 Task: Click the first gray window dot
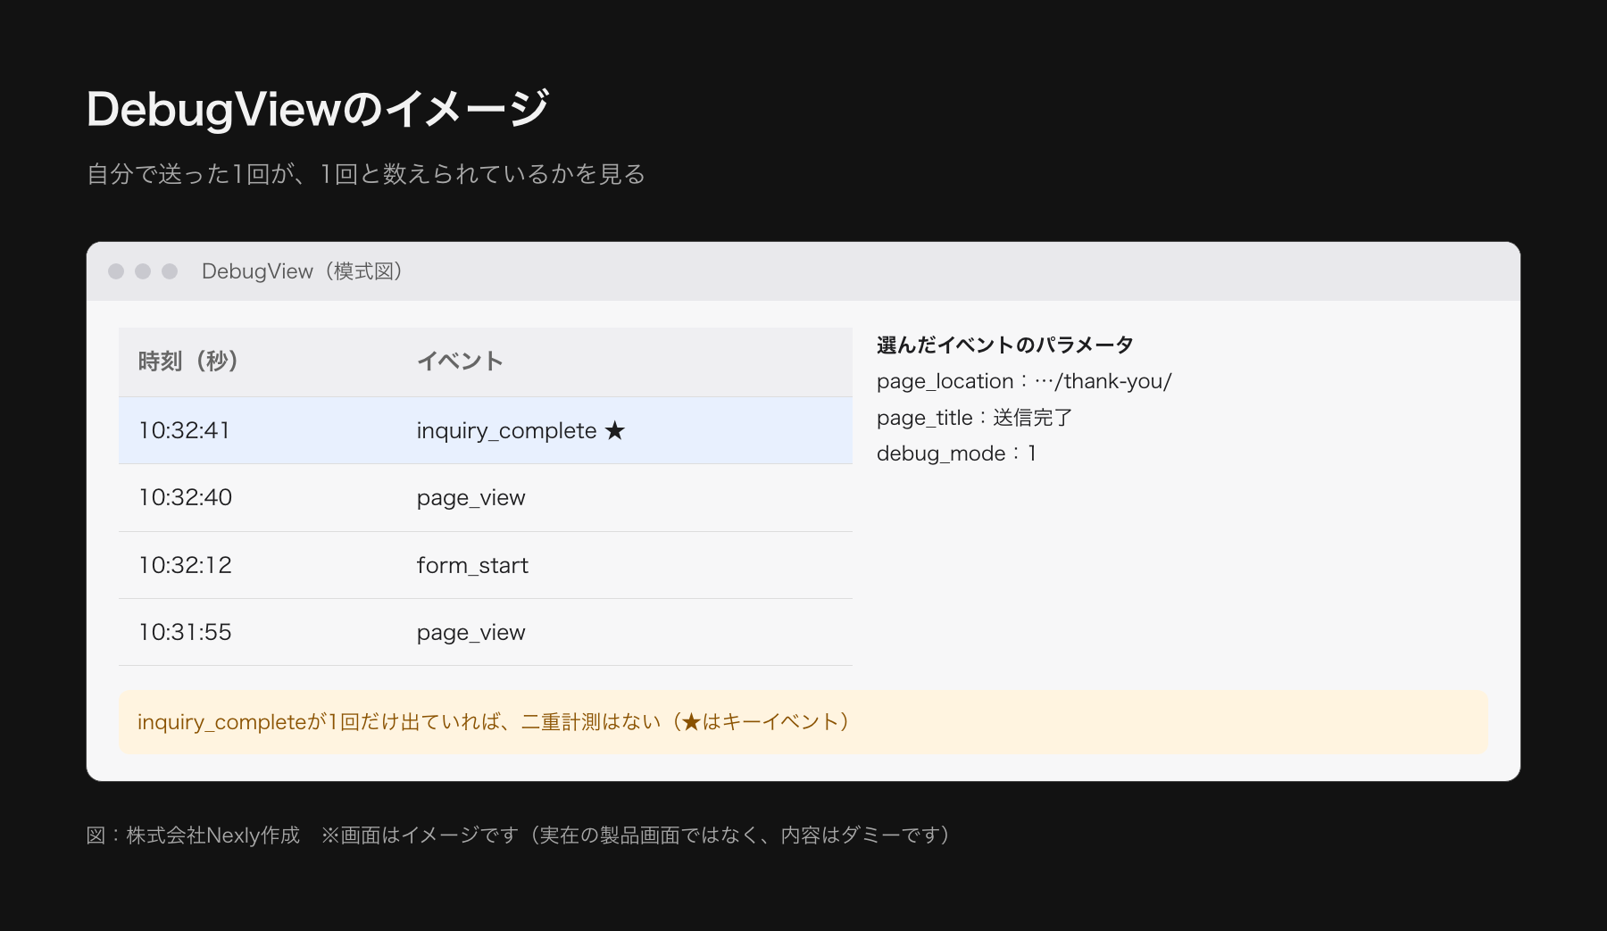116,271
